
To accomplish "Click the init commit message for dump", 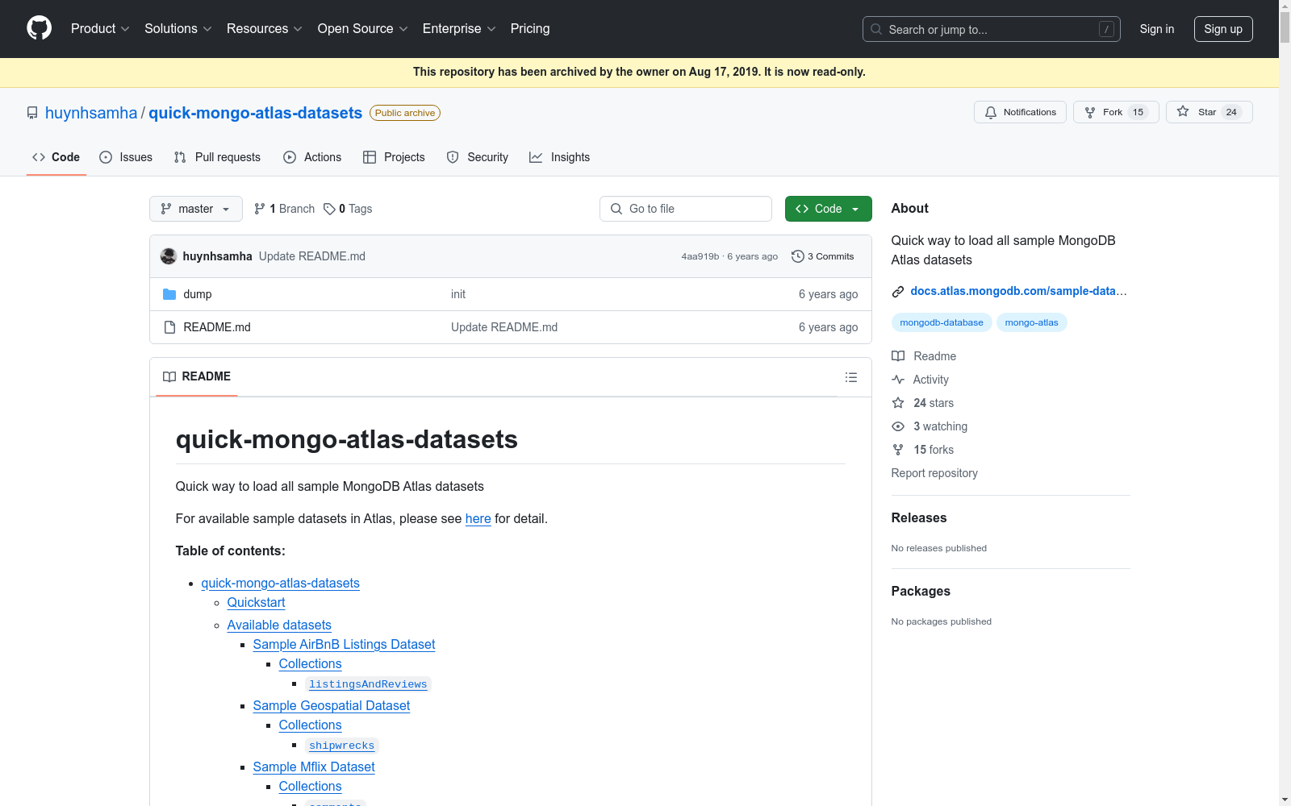I will coord(458,294).
